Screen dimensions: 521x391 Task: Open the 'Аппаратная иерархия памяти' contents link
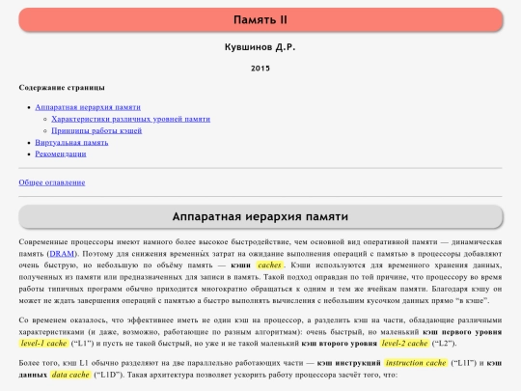[x=88, y=107]
